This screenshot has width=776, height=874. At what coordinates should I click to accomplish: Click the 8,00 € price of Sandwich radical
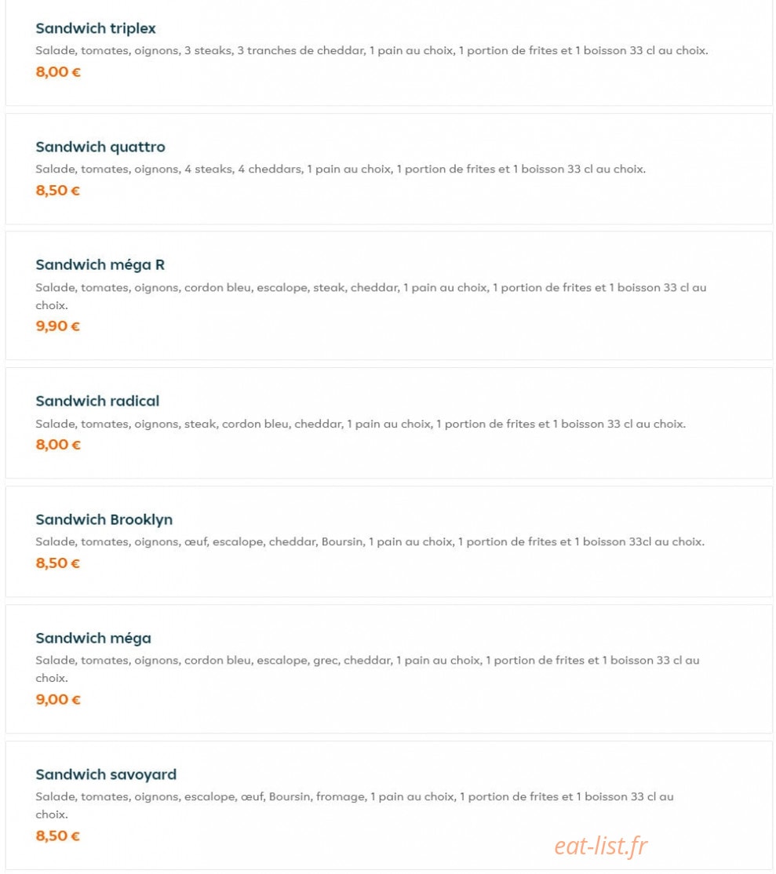coord(58,445)
